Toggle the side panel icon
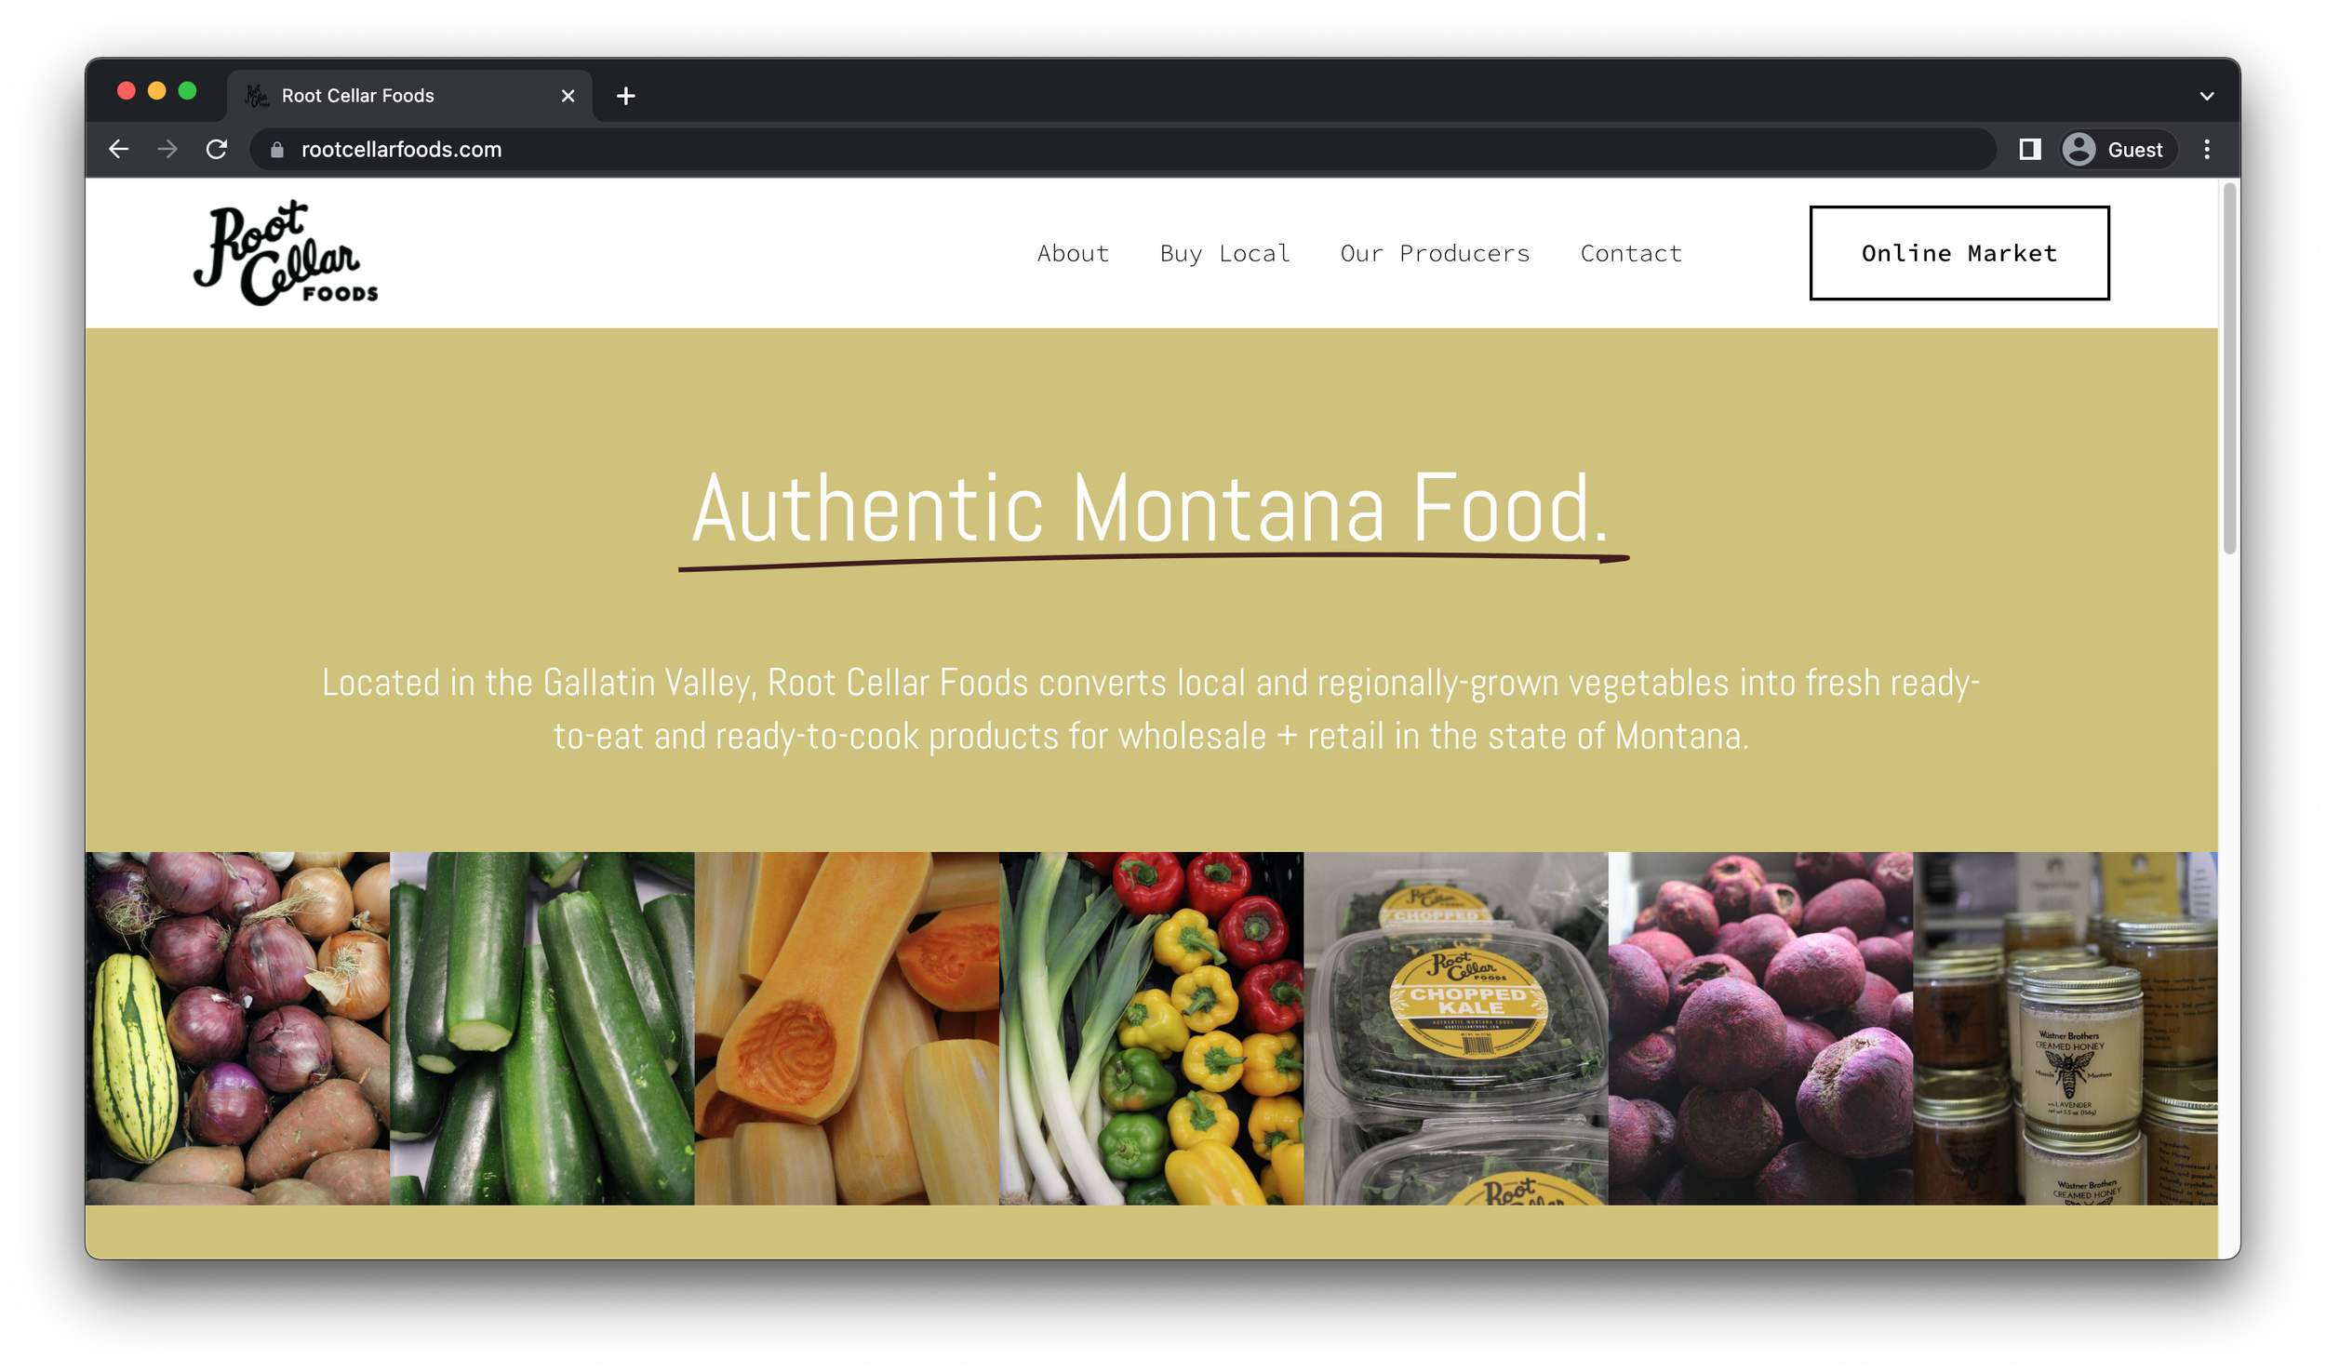The image size is (2326, 1372). pyautogui.click(x=2029, y=150)
